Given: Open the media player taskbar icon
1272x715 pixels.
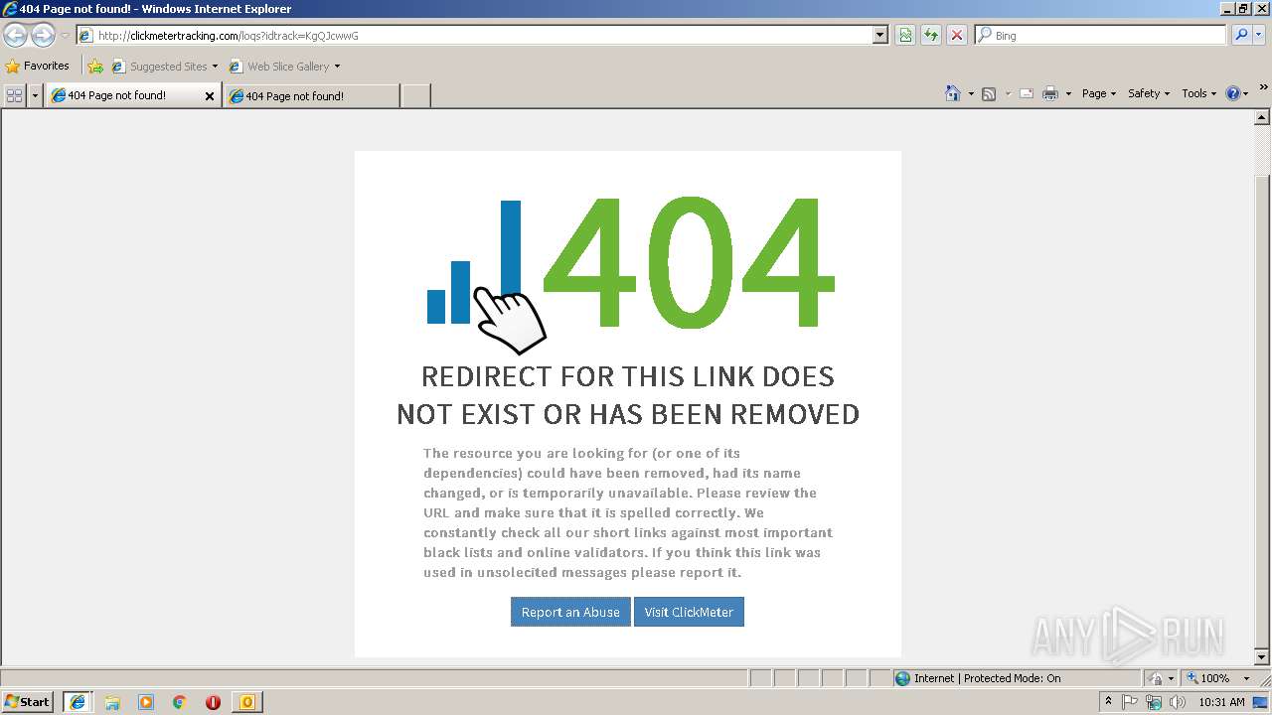Looking at the screenshot, I should [x=146, y=702].
